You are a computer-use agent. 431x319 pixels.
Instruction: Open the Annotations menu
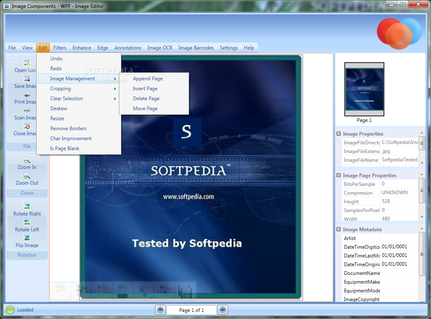128,47
